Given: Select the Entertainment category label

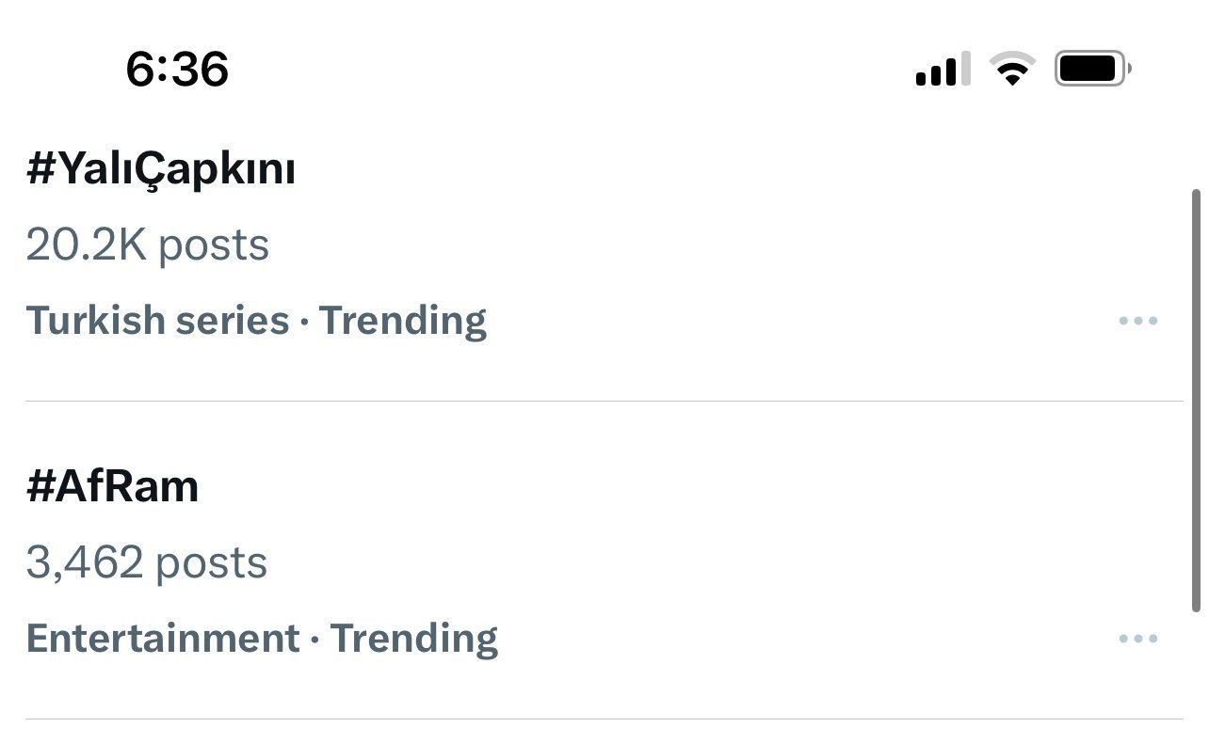Looking at the screenshot, I should [163, 640].
